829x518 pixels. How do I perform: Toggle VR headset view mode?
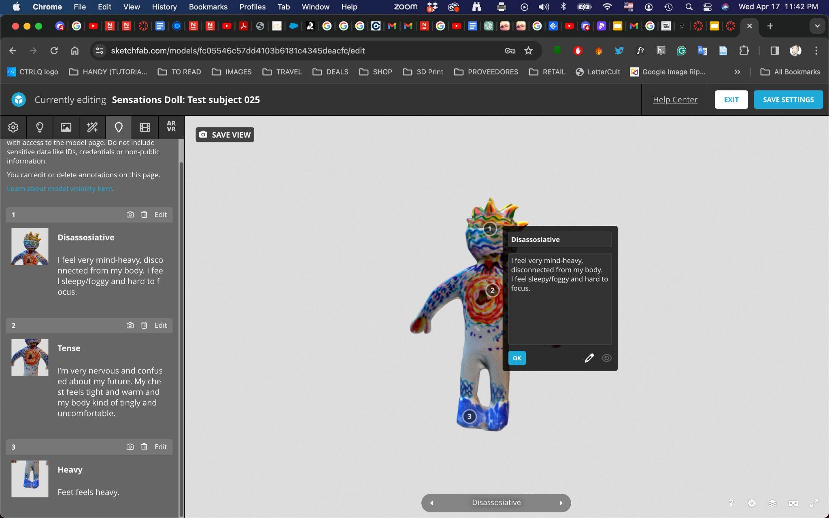793,503
